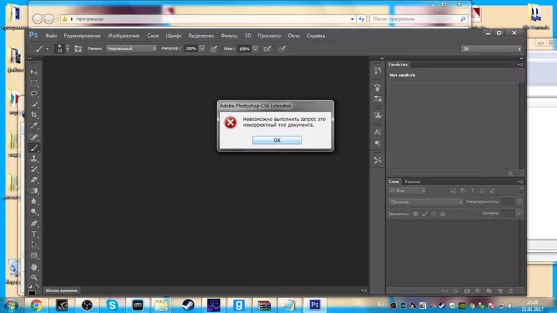
Task: Toggle pressure for size button
Action: [x=283, y=49]
